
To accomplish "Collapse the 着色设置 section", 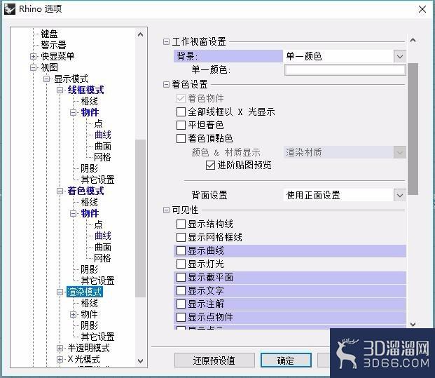I will [166, 84].
